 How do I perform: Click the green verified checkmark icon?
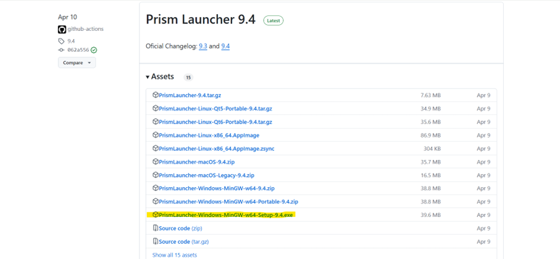[x=94, y=50]
